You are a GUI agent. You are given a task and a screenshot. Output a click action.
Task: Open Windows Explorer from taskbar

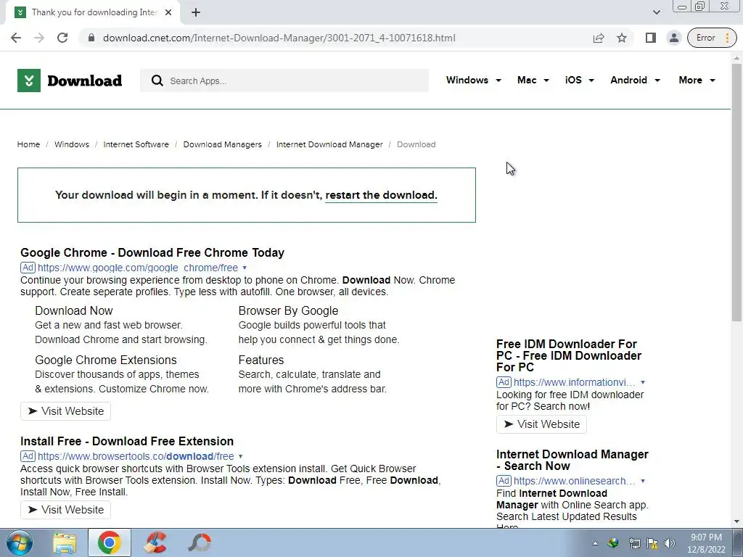65,542
